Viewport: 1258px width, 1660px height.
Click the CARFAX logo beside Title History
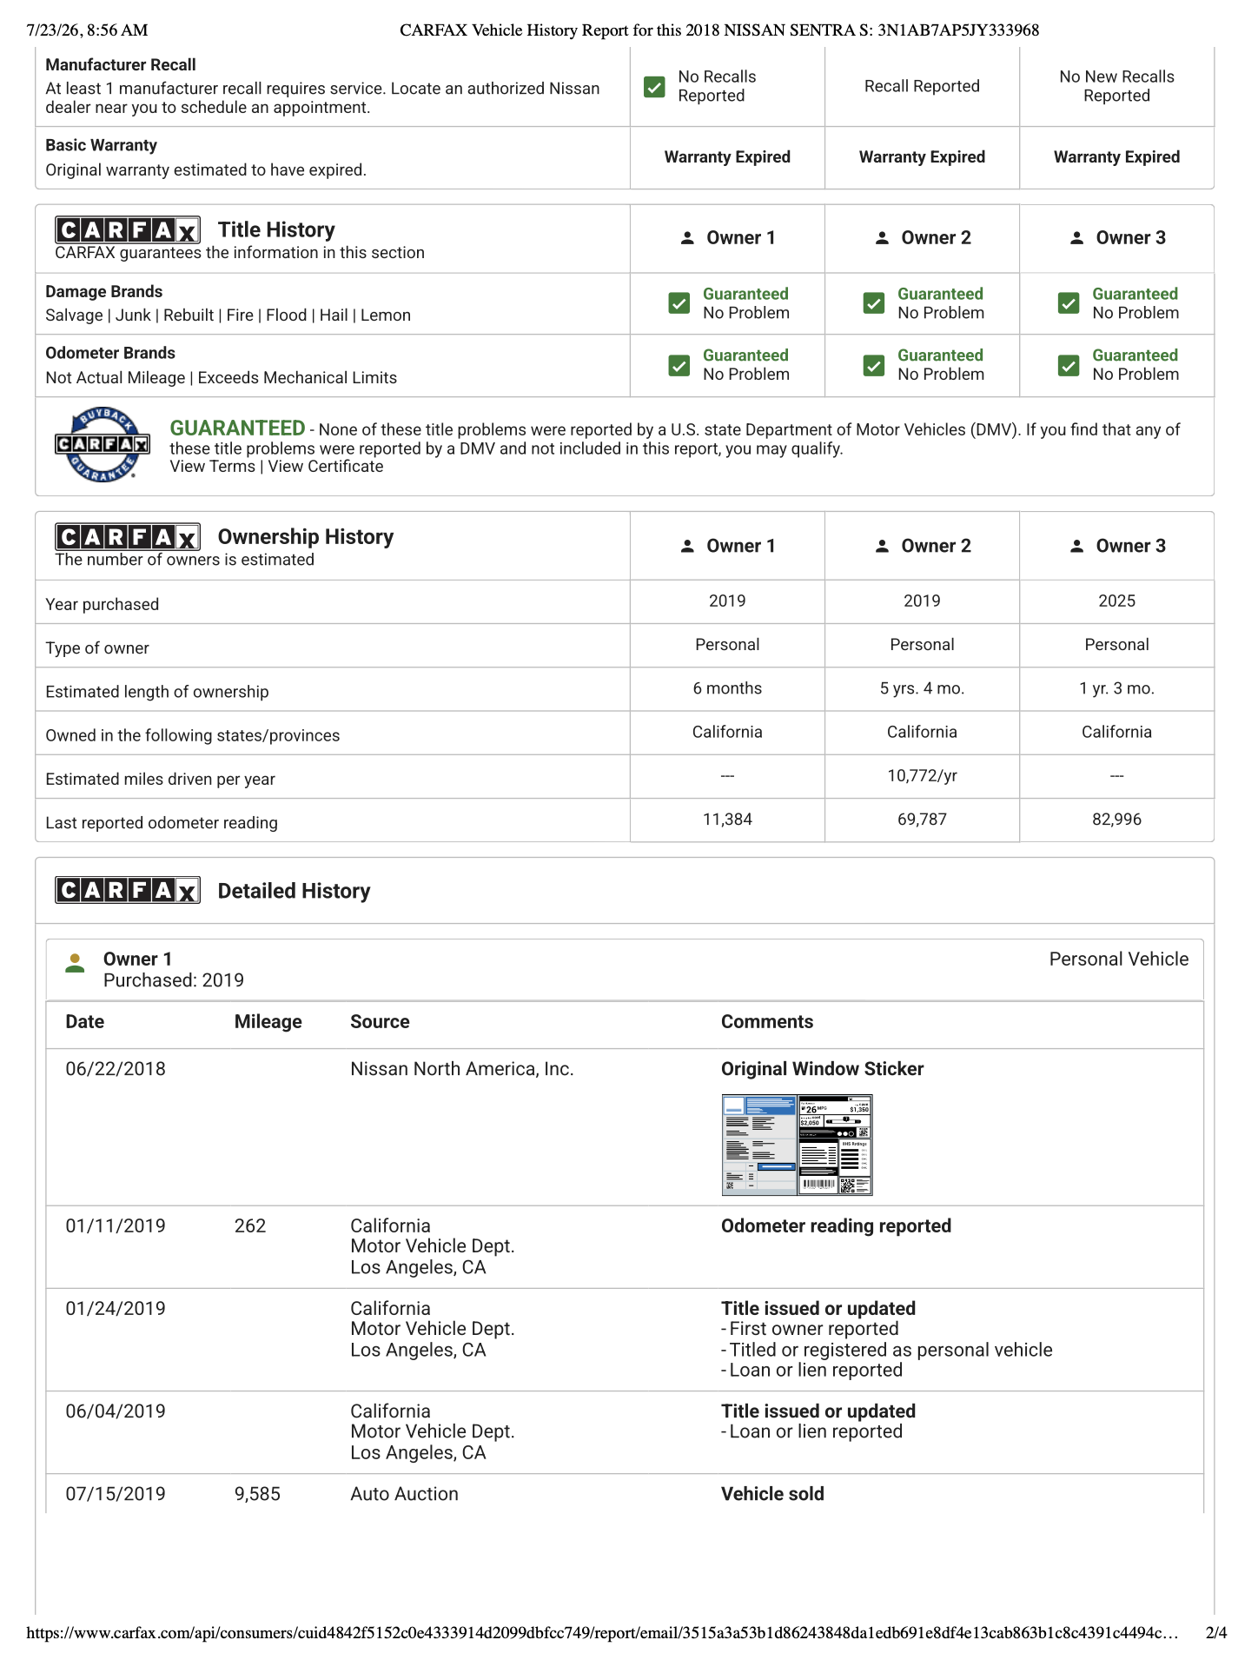coord(128,229)
